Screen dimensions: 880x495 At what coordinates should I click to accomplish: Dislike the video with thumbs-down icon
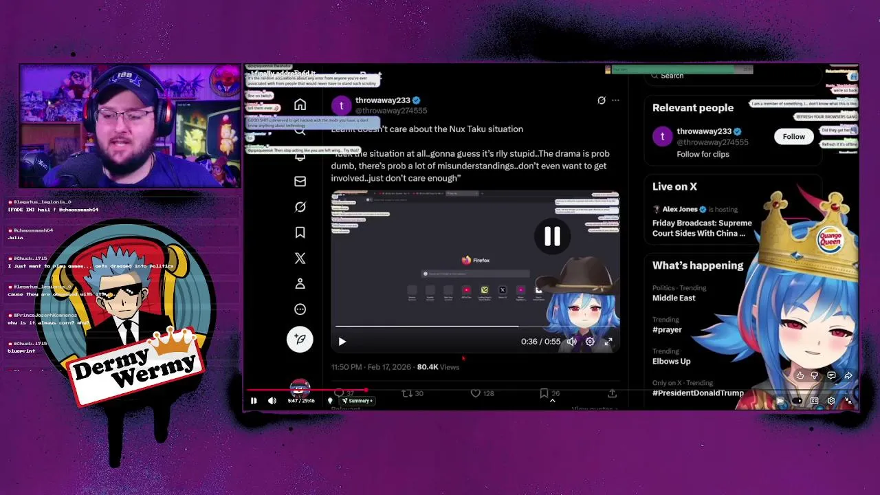tap(815, 376)
